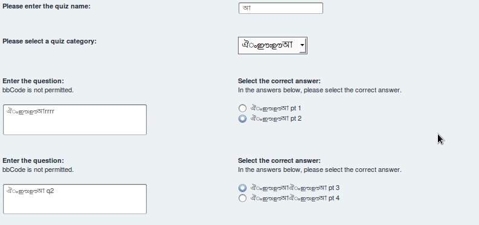Click the 'Please enter the quiz name' label
The height and width of the screenshot is (225, 479).
[47, 6]
